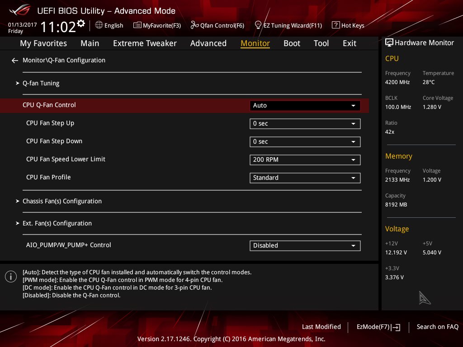The image size is (463, 347).
Task: Click the MyFavorite list icon
Action: click(137, 25)
